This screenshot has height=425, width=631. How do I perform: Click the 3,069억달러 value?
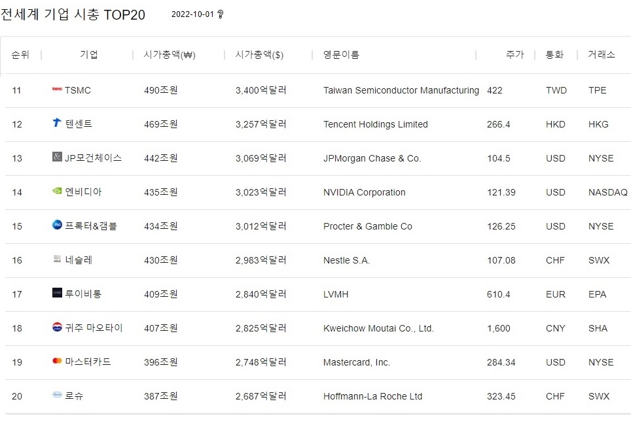point(261,158)
